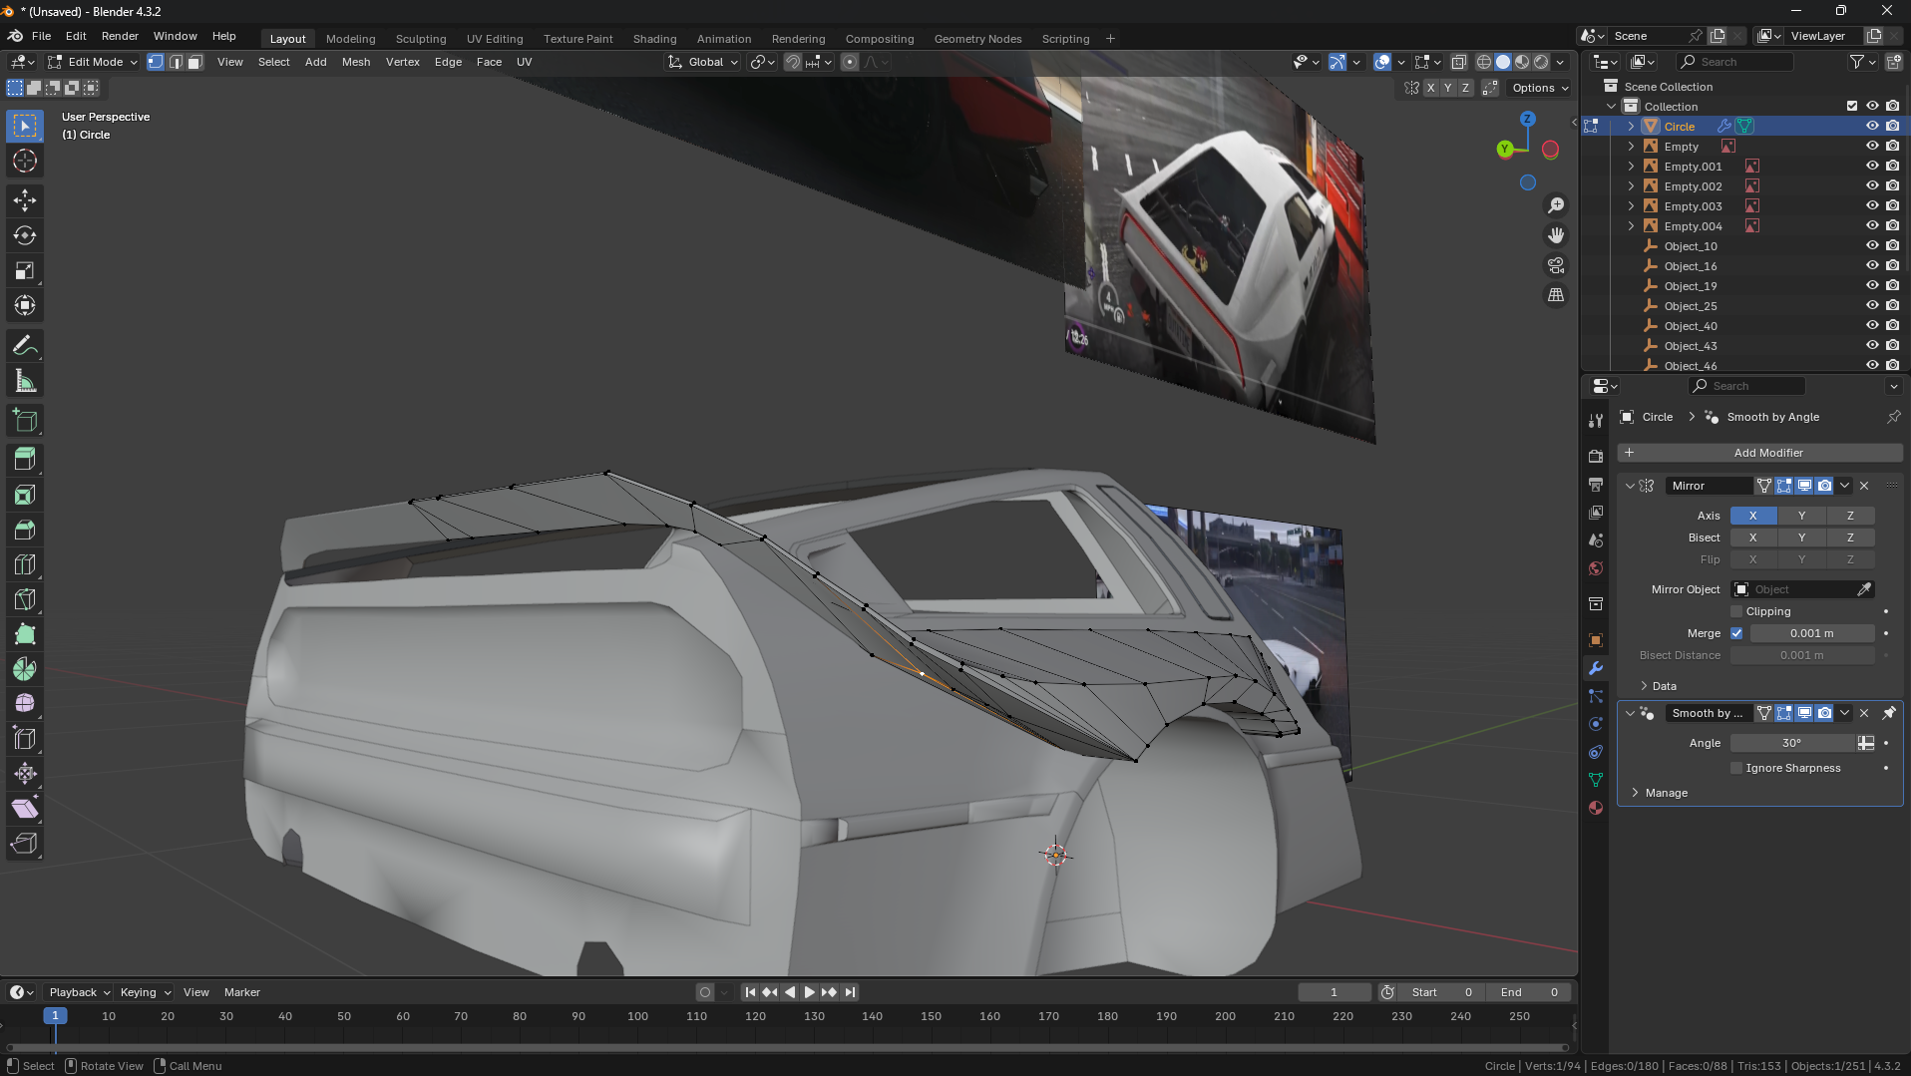This screenshot has width=1911, height=1076.
Task: Click the zoom magnifier viewport icon
Action: [x=1556, y=205]
